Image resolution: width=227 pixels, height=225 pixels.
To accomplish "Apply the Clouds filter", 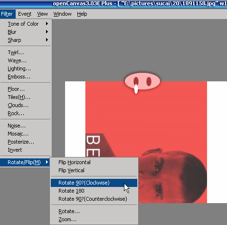I will pos(26,105).
